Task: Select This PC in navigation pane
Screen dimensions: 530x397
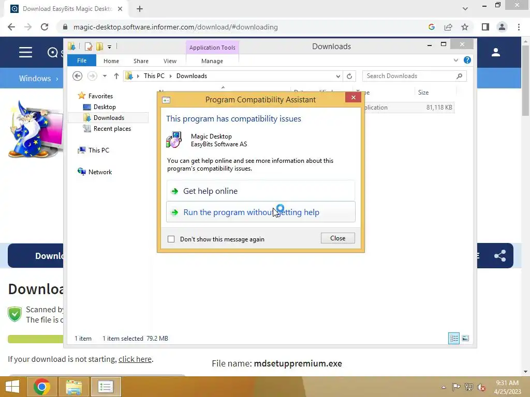Action: click(x=99, y=150)
